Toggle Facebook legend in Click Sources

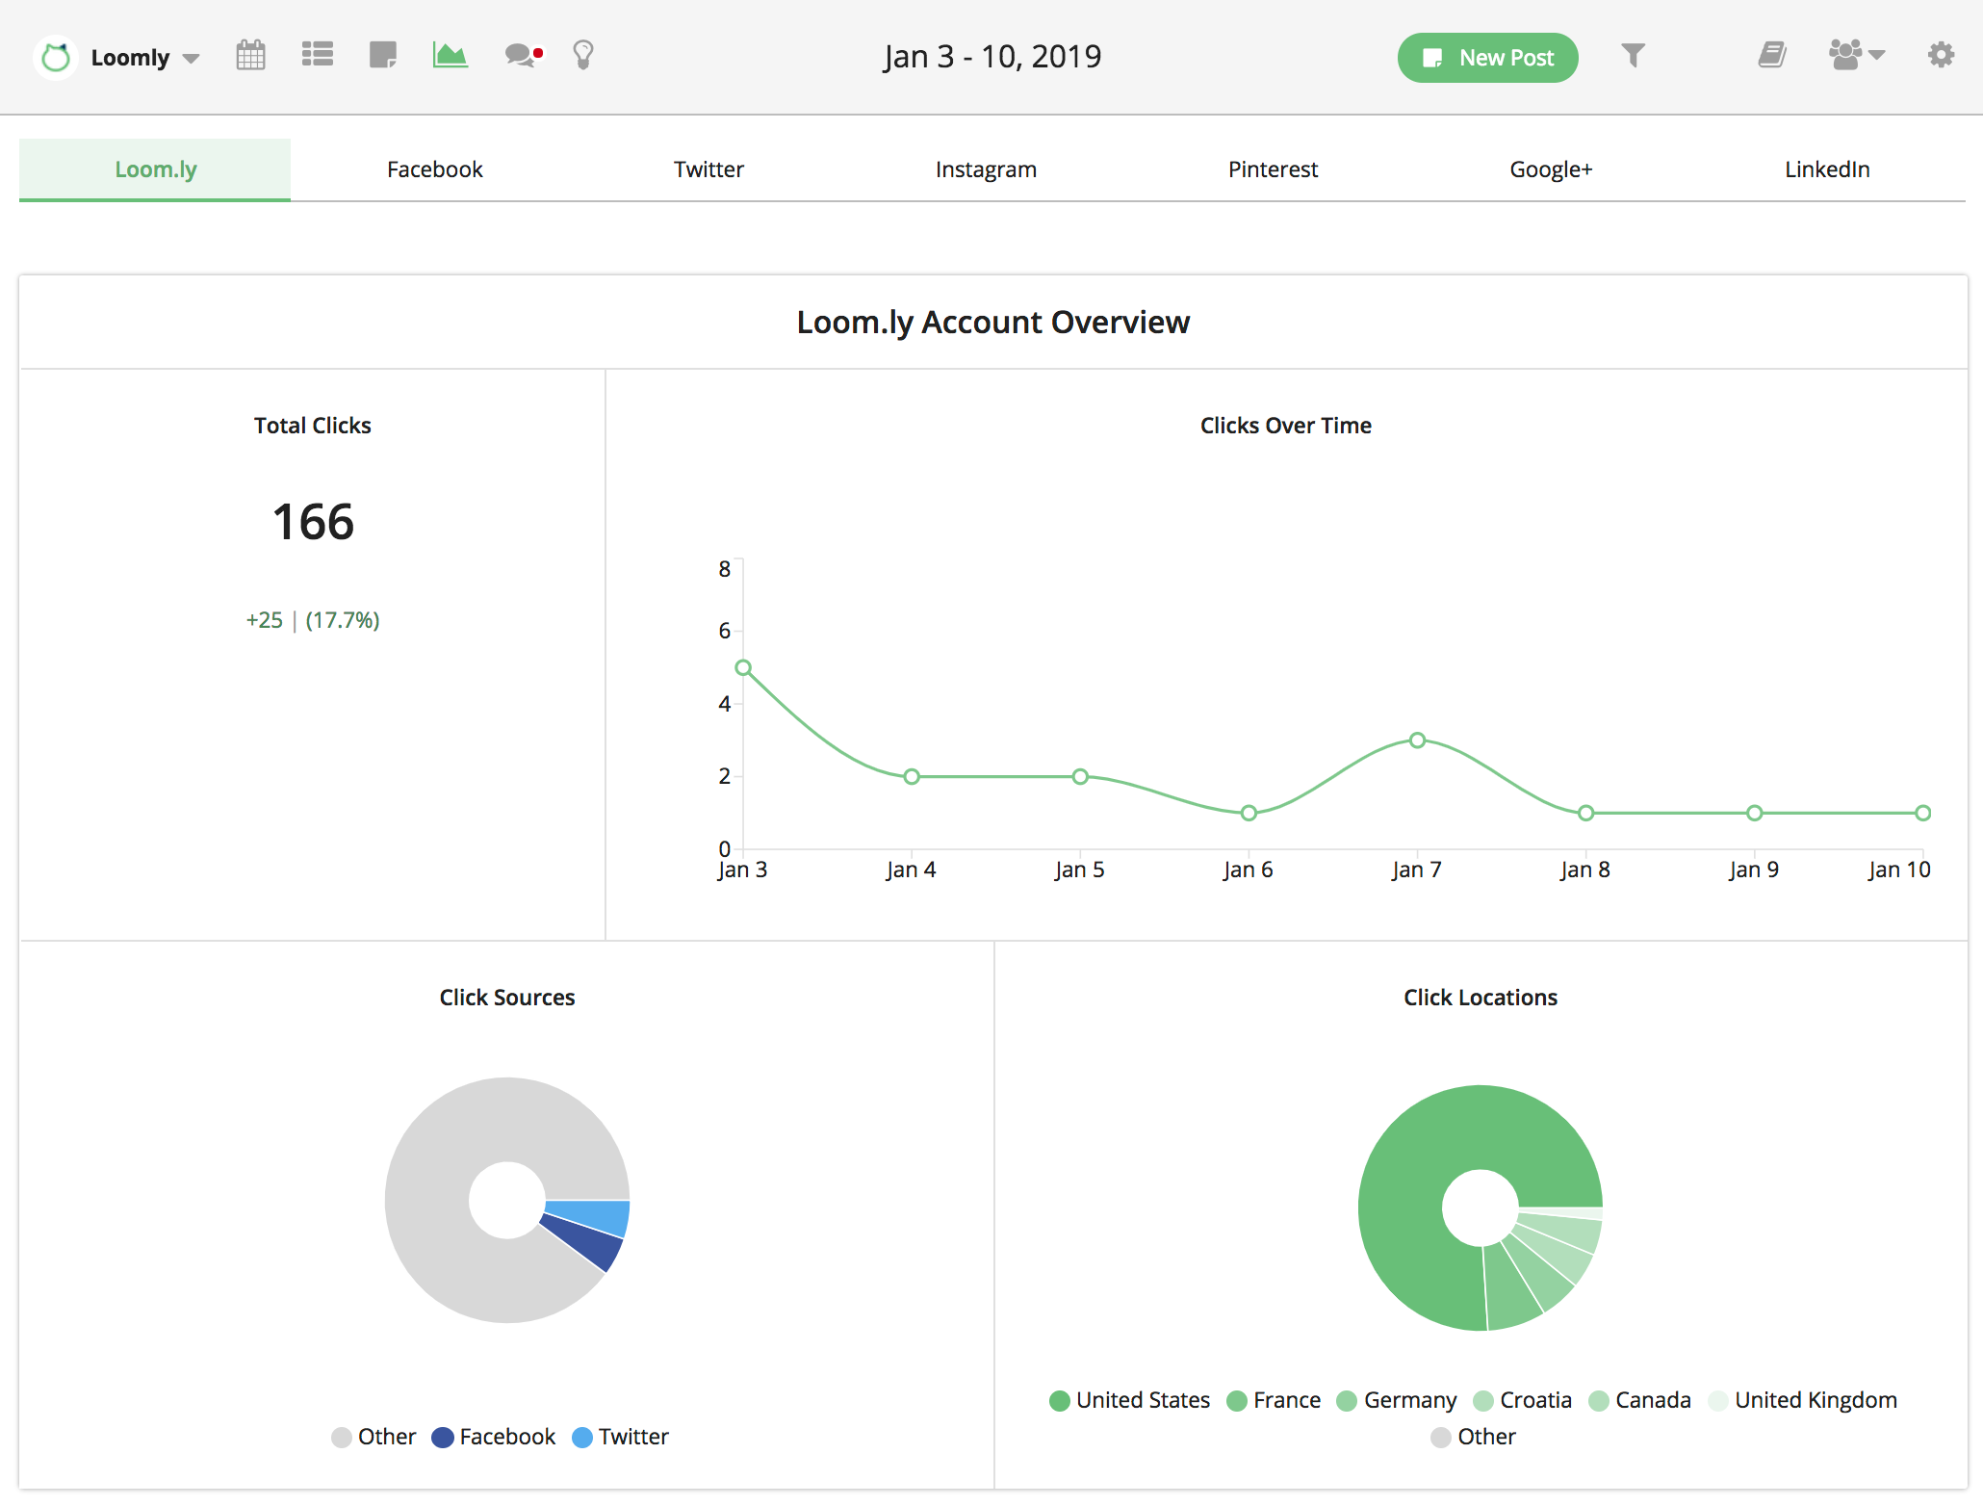pos(494,1437)
